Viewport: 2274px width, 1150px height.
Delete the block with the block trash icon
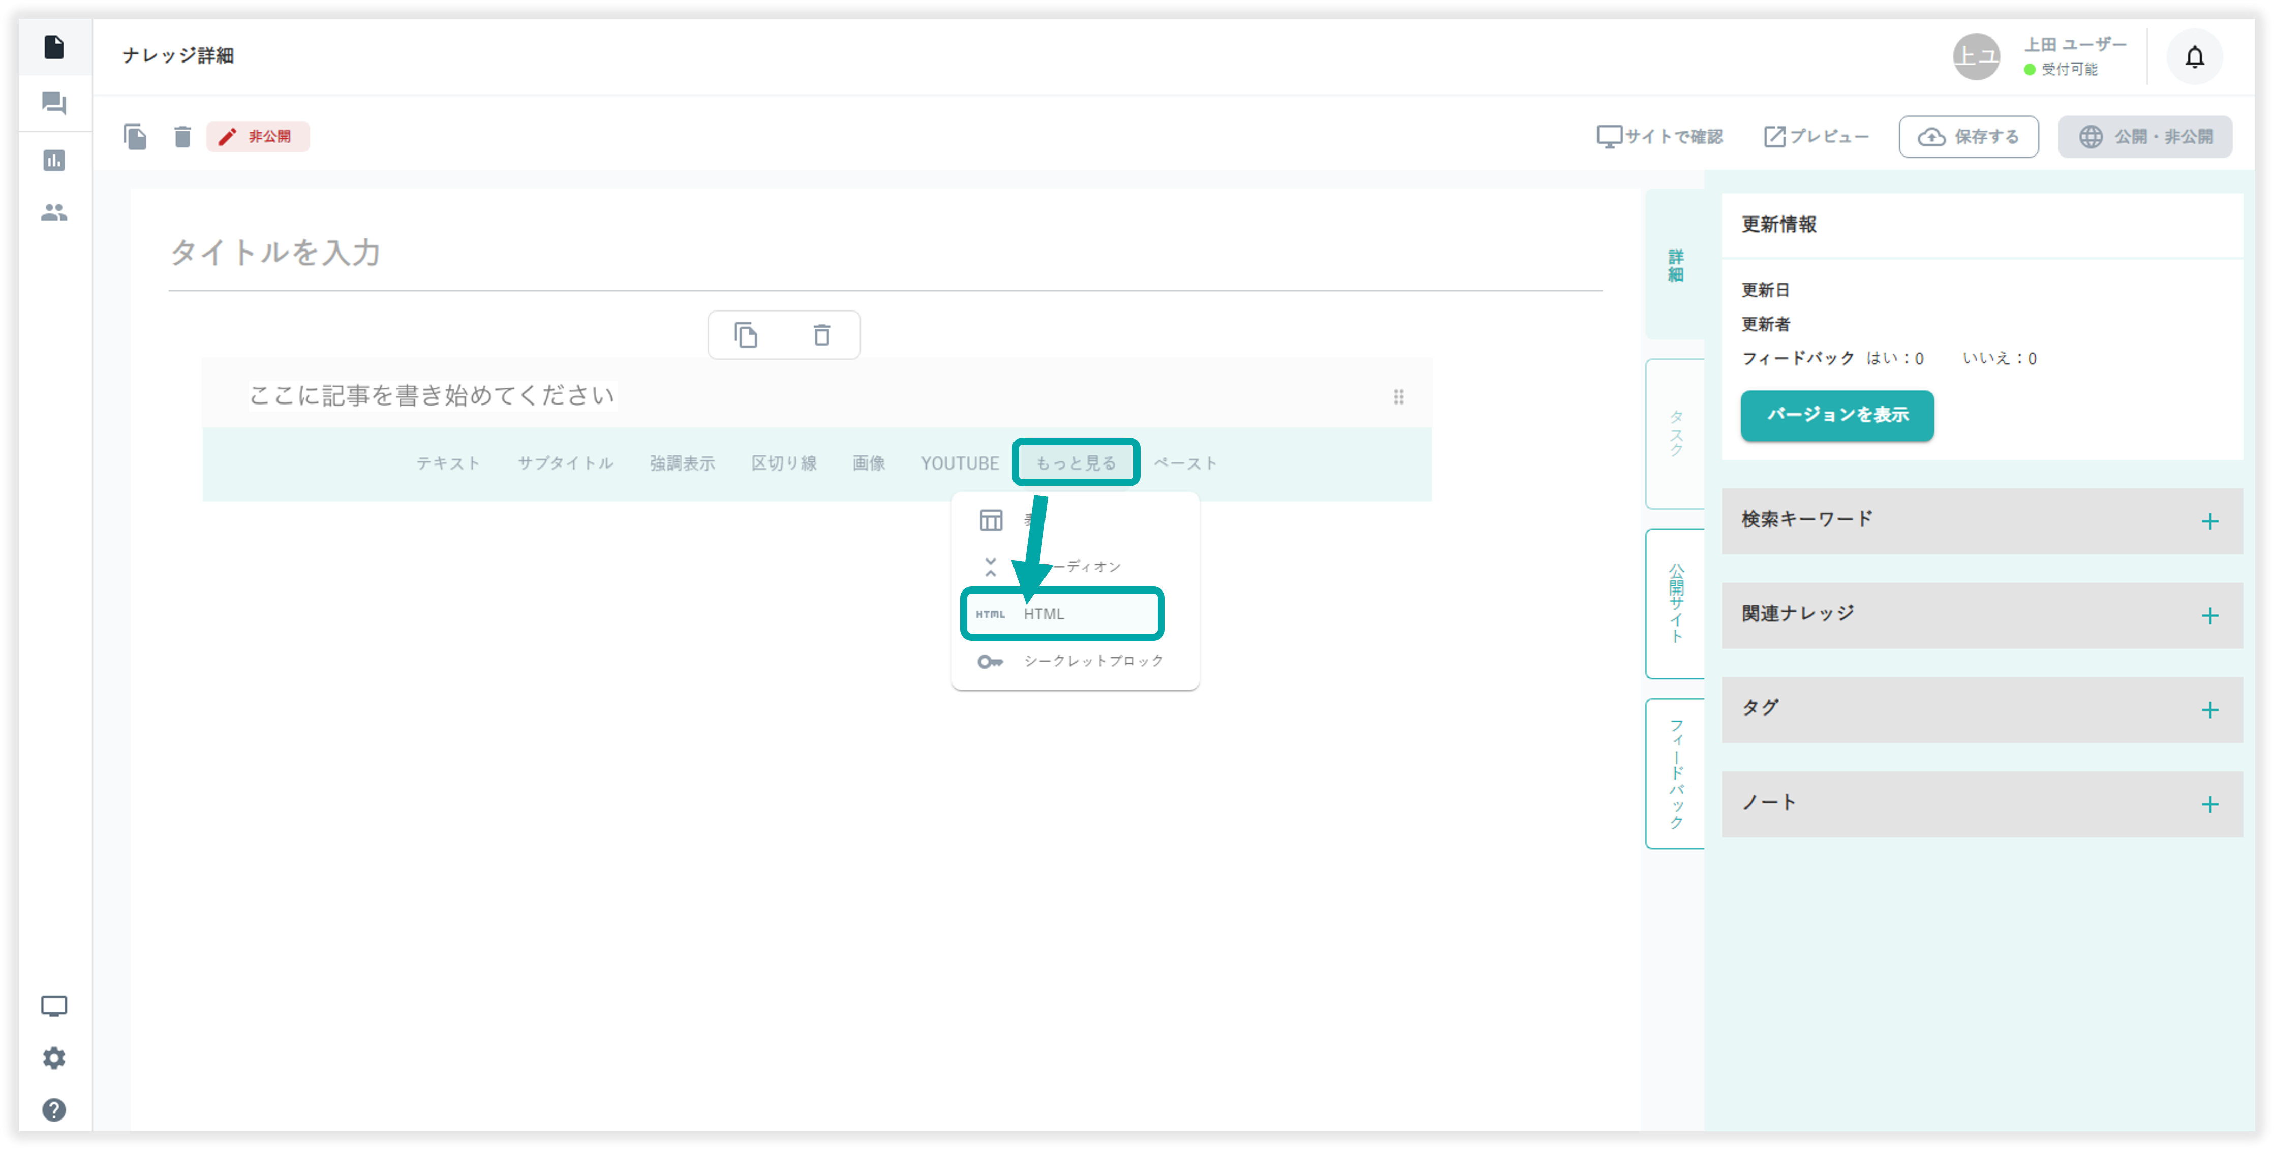point(821,335)
